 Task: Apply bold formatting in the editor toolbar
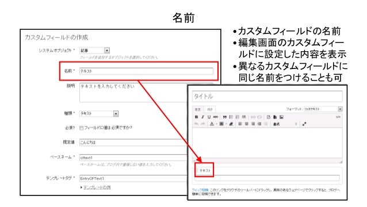[x=196, y=117]
